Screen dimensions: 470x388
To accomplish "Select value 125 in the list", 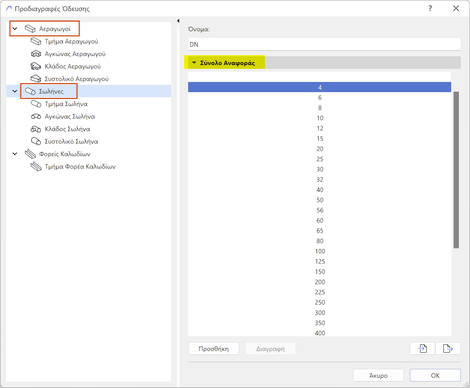I will point(319,261).
